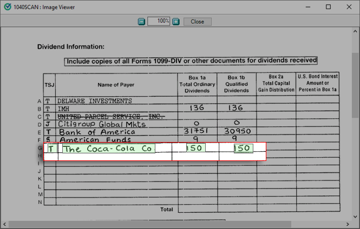Click 31751 in Bank of America row
Image resolution: width=360 pixels, height=229 pixels.
point(196,131)
